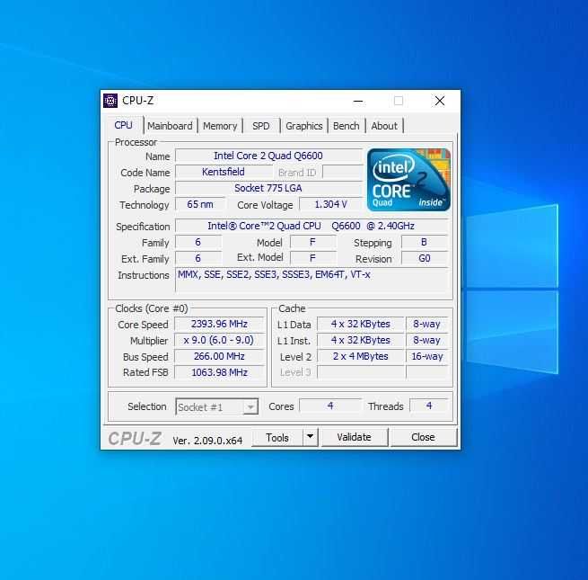
Task: Click the empty Level 3 cache field
Action: [361, 372]
